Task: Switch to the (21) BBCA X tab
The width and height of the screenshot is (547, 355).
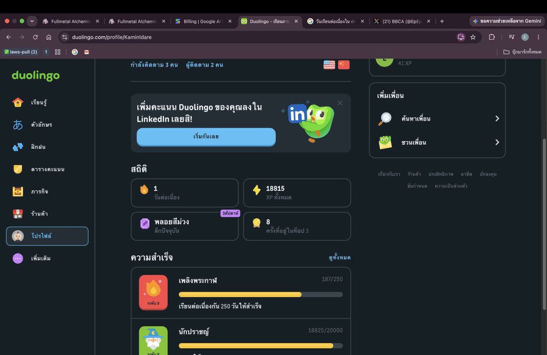Action: [402, 21]
